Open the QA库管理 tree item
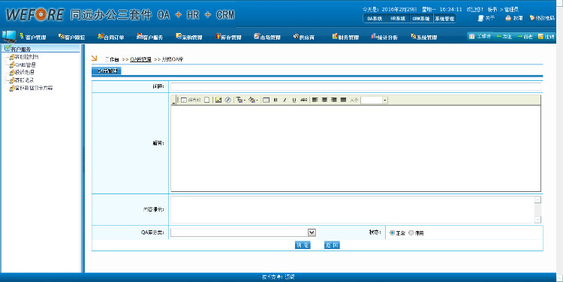Screen dimensions: 563x282 [23, 65]
